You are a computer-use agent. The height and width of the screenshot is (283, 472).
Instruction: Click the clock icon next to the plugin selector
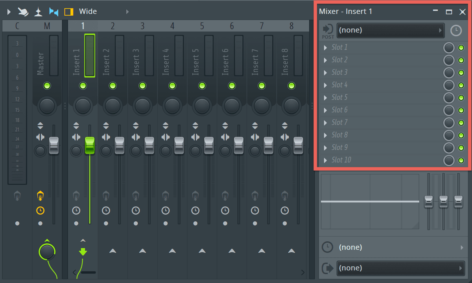(455, 30)
